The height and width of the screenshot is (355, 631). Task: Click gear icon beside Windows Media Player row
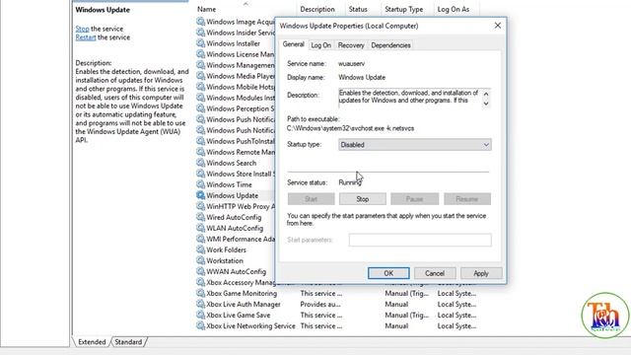pyautogui.click(x=200, y=76)
